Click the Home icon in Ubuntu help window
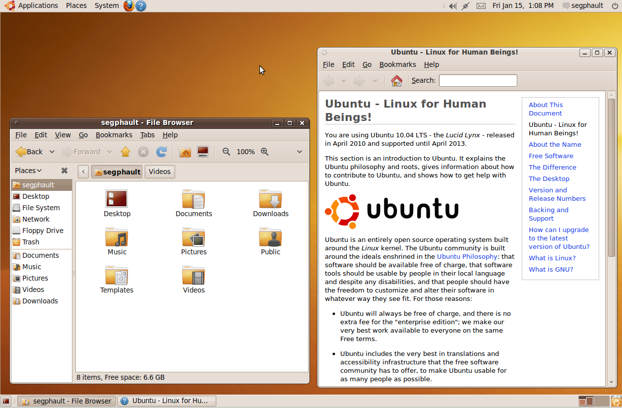The image size is (622, 408). pyautogui.click(x=396, y=81)
